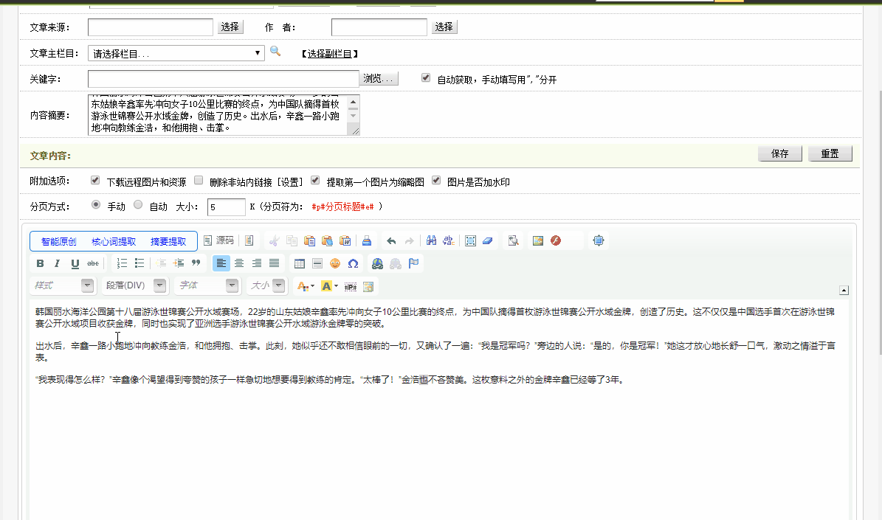Image resolution: width=882 pixels, height=520 pixels.
Task: Insert special character omega
Action: (353, 263)
